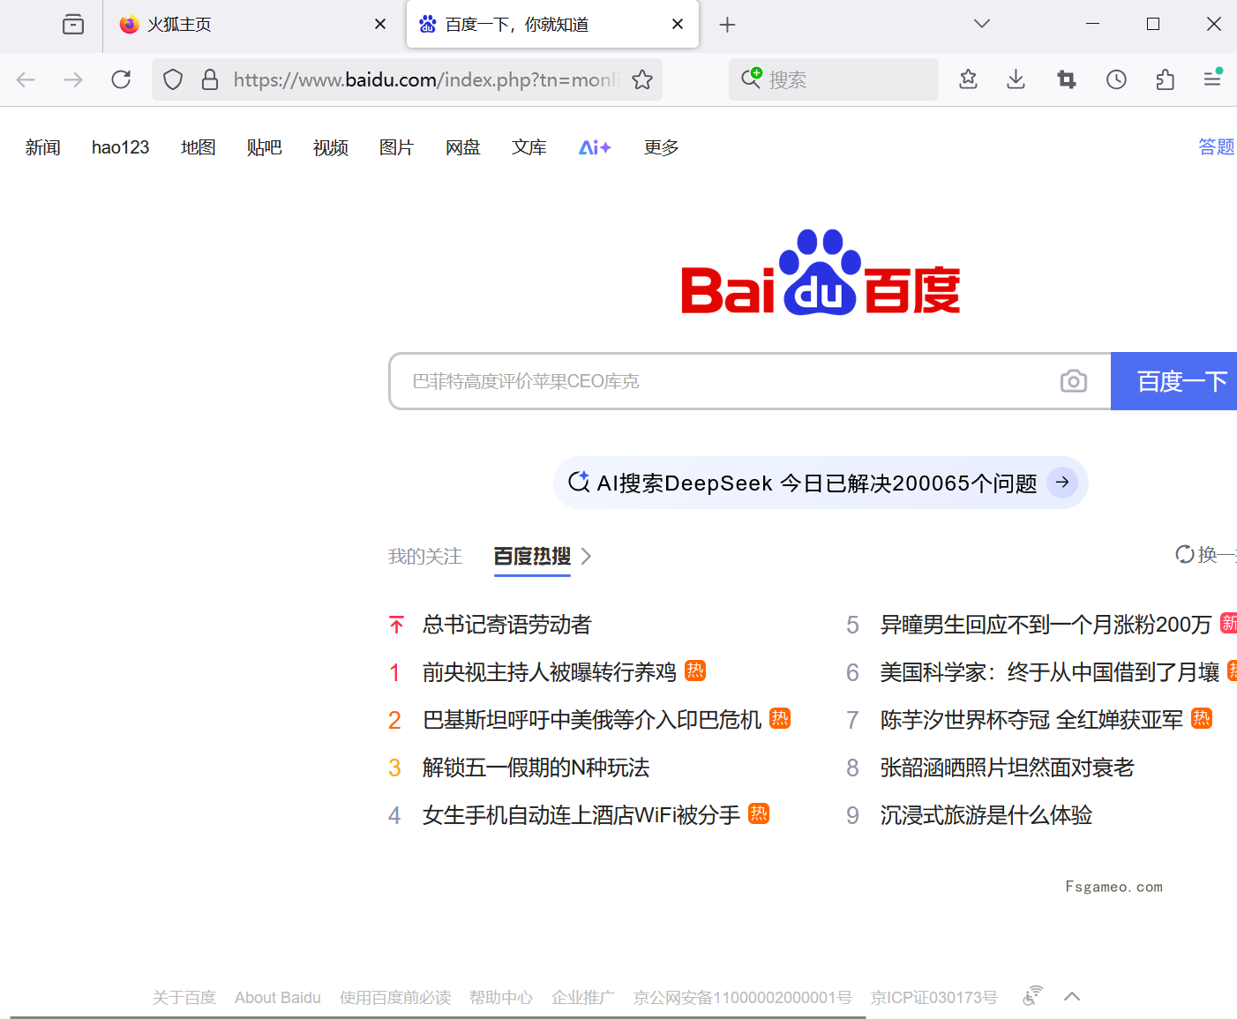Expand the 更多 navigation menu
Image resolution: width=1237 pixels, height=1019 pixels.
pos(660,147)
